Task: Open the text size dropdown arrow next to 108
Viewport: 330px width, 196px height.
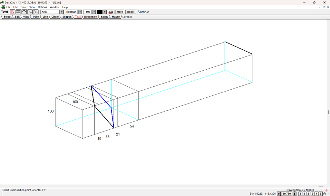Action: pyautogui.click(x=94, y=12)
